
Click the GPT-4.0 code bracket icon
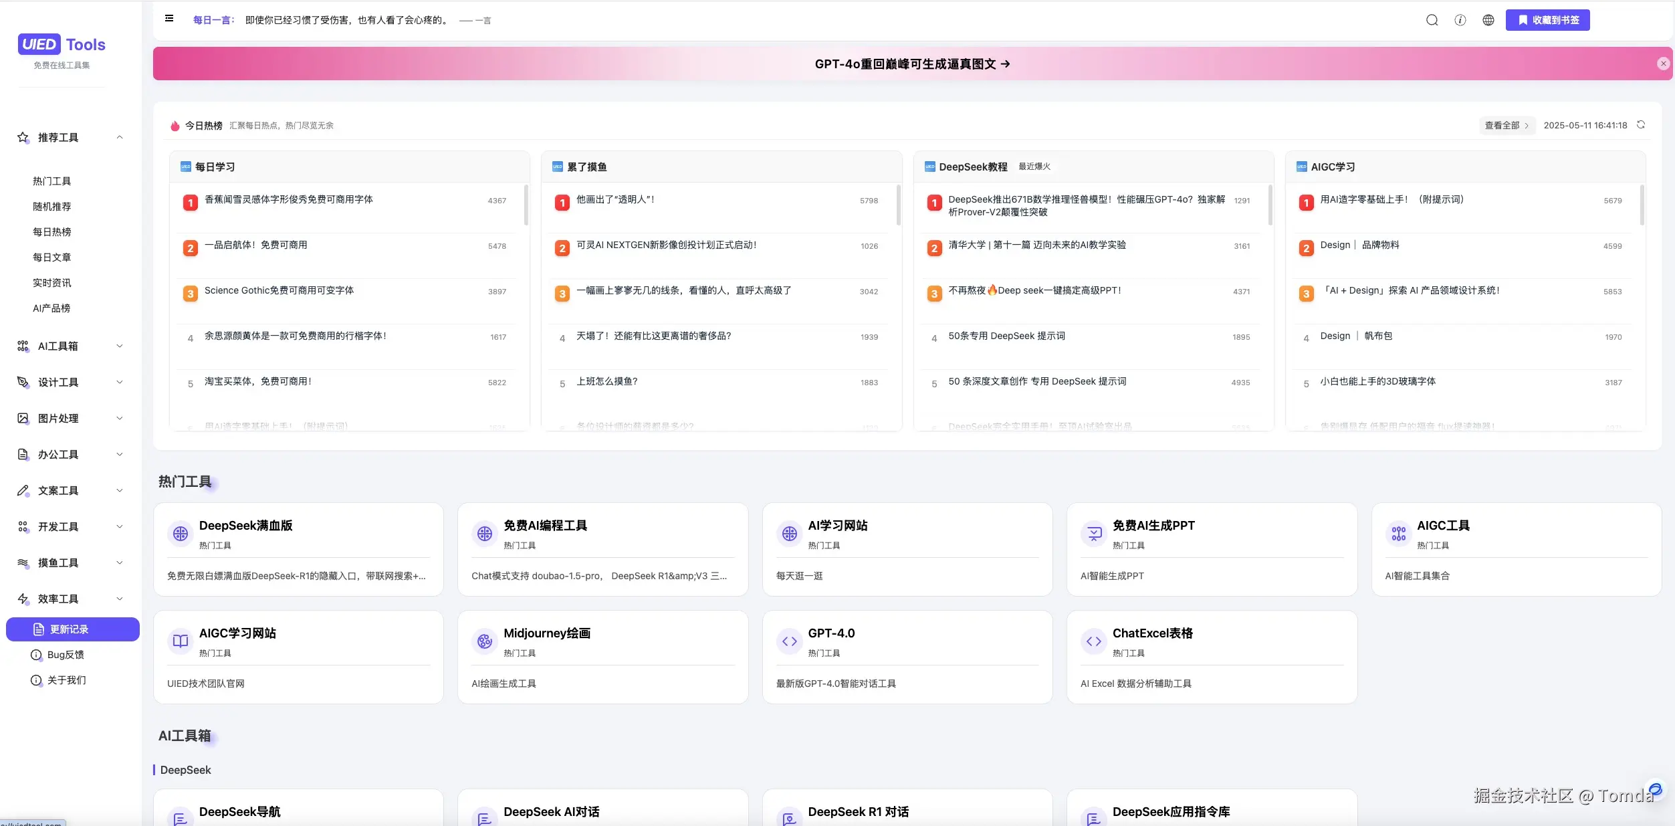click(790, 641)
